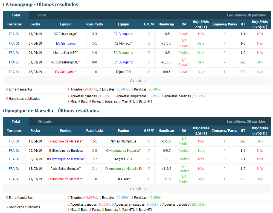Click the Perdida RA value in the Montpellier HSC row
The image size is (273, 213).
point(184,52)
